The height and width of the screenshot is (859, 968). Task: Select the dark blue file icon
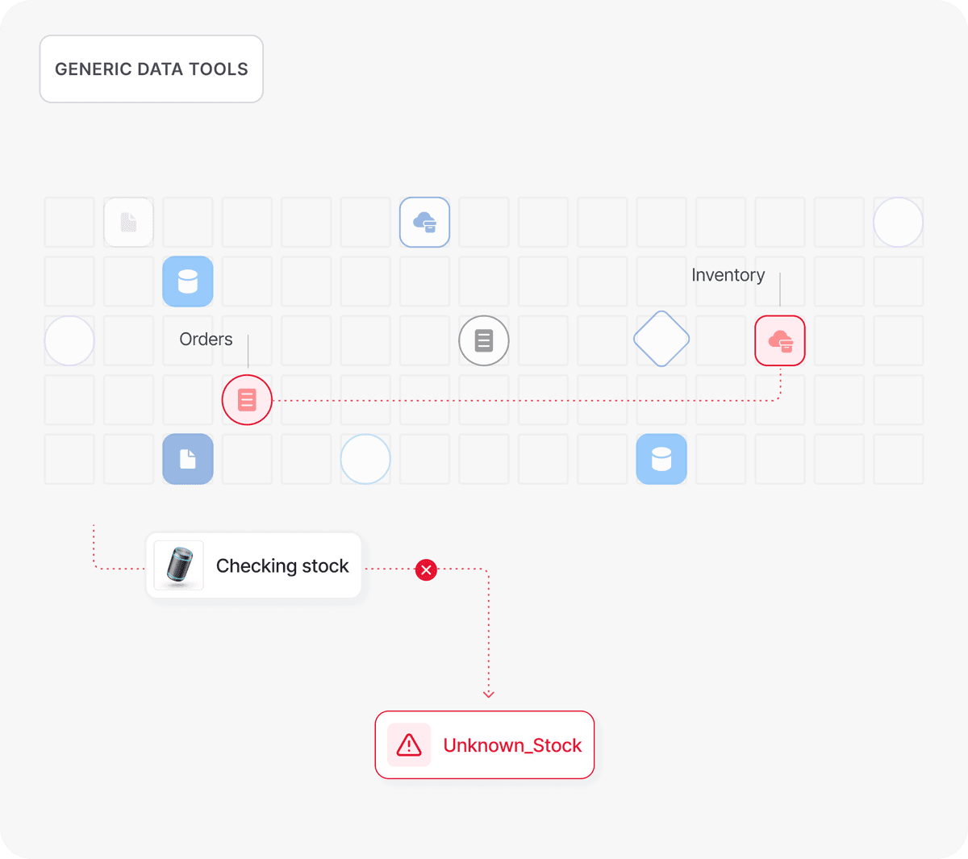point(188,459)
